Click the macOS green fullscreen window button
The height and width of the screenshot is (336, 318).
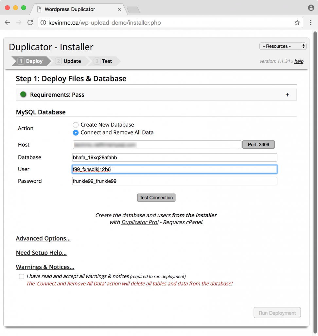click(x=24, y=8)
